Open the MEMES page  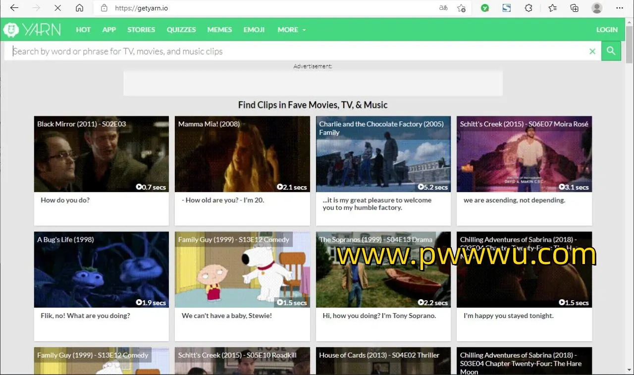(219, 30)
